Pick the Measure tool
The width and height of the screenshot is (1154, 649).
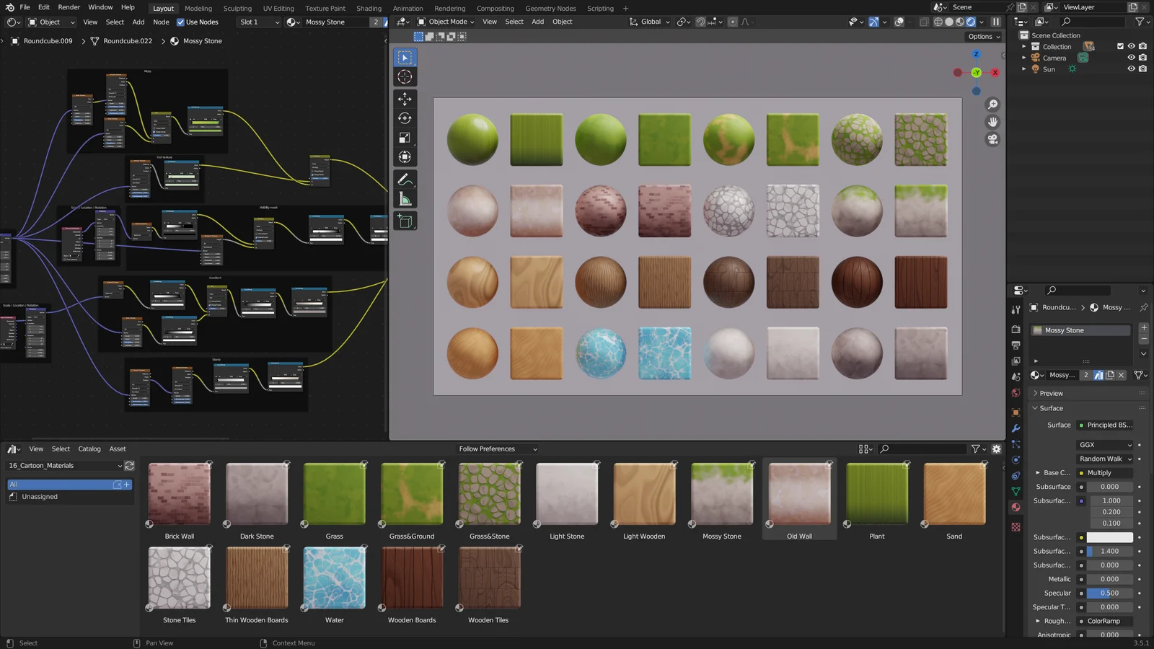(405, 200)
